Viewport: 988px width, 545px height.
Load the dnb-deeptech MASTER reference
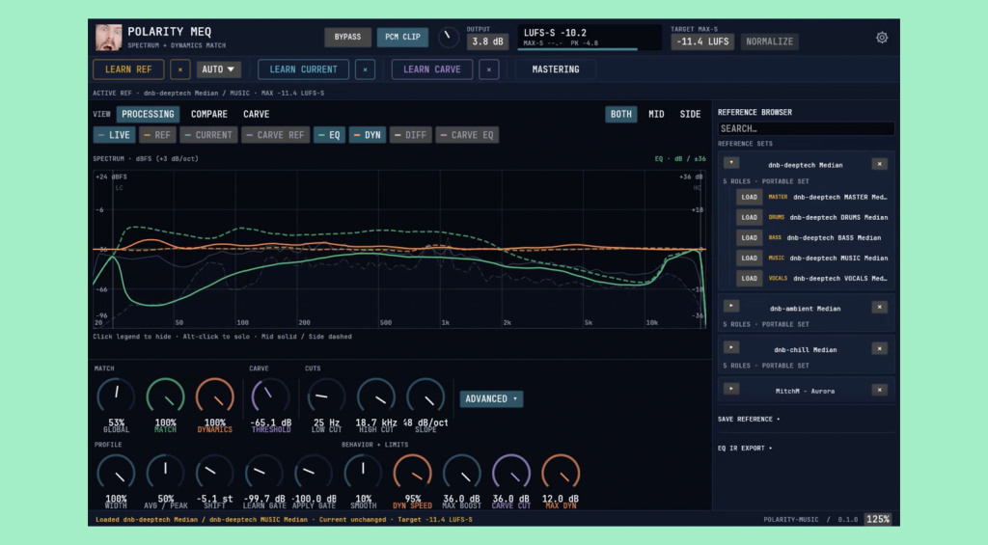tap(749, 197)
